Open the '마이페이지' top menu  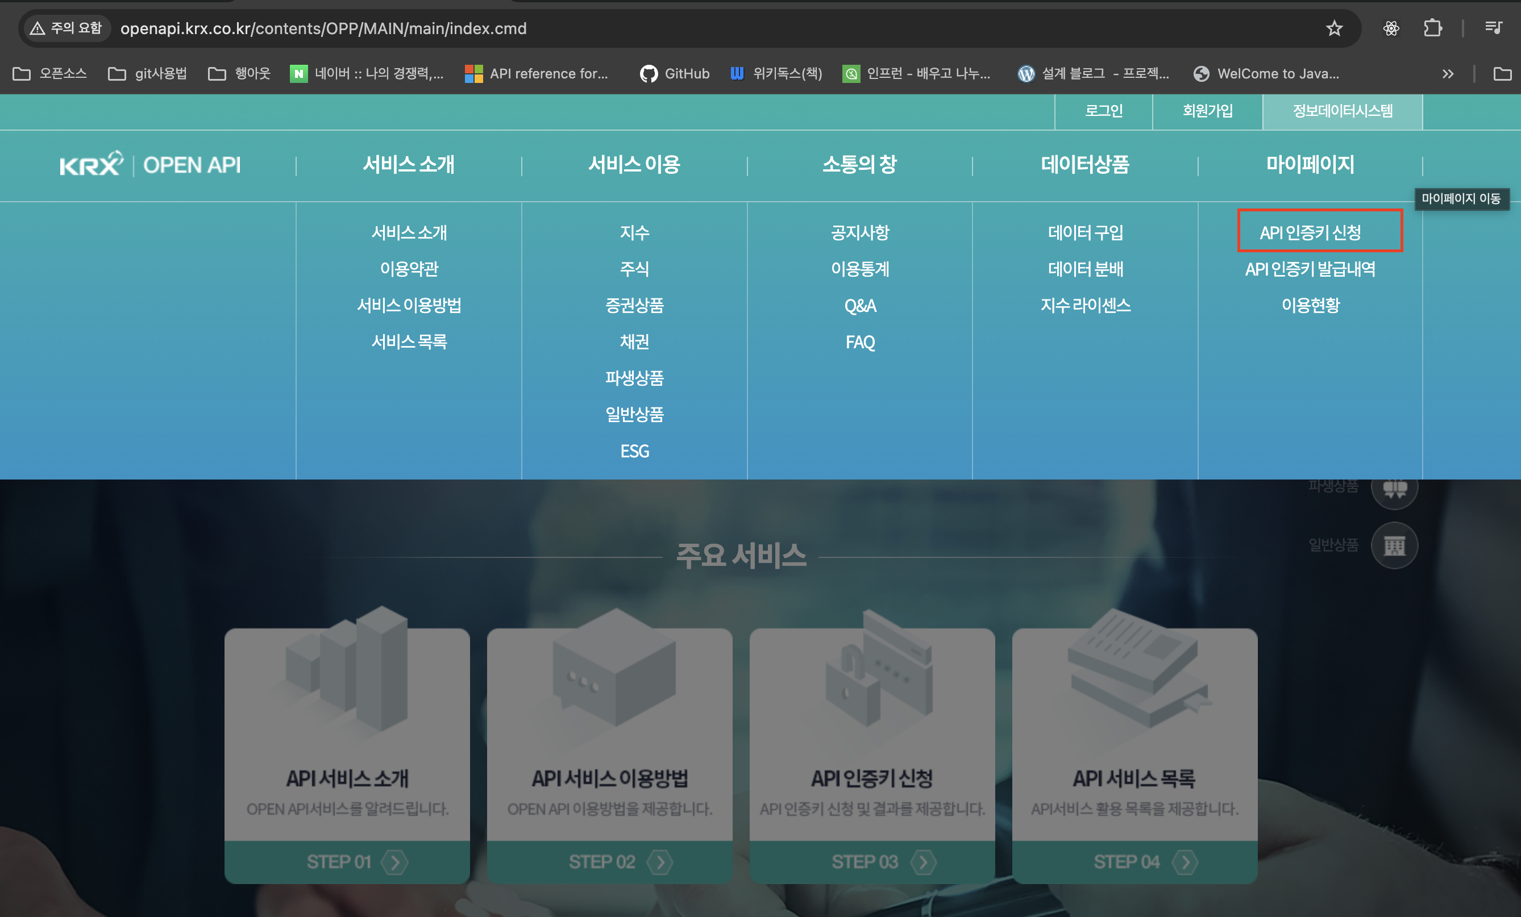[x=1311, y=164]
